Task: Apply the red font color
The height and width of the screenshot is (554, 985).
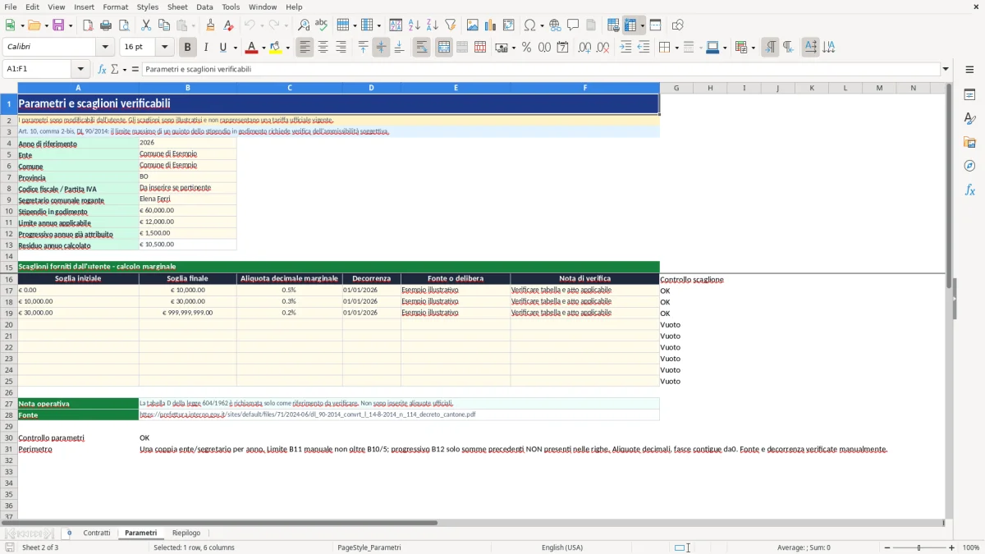Action: pyautogui.click(x=250, y=48)
